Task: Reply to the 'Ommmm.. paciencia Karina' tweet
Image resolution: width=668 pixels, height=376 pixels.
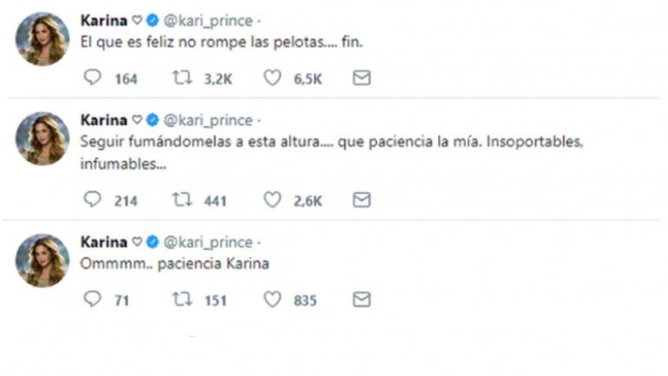Action: point(93,300)
